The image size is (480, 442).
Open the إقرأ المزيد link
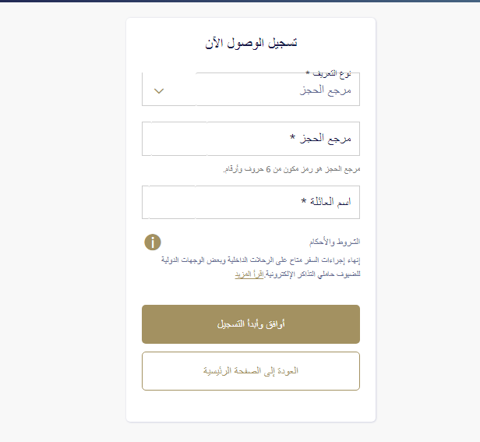pyautogui.click(x=249, y=274)
